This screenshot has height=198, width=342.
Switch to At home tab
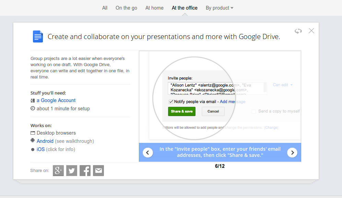click(x=154, y=8)
